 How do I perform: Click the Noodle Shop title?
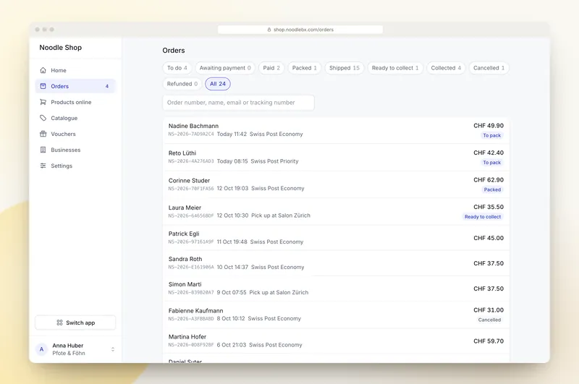61,48
